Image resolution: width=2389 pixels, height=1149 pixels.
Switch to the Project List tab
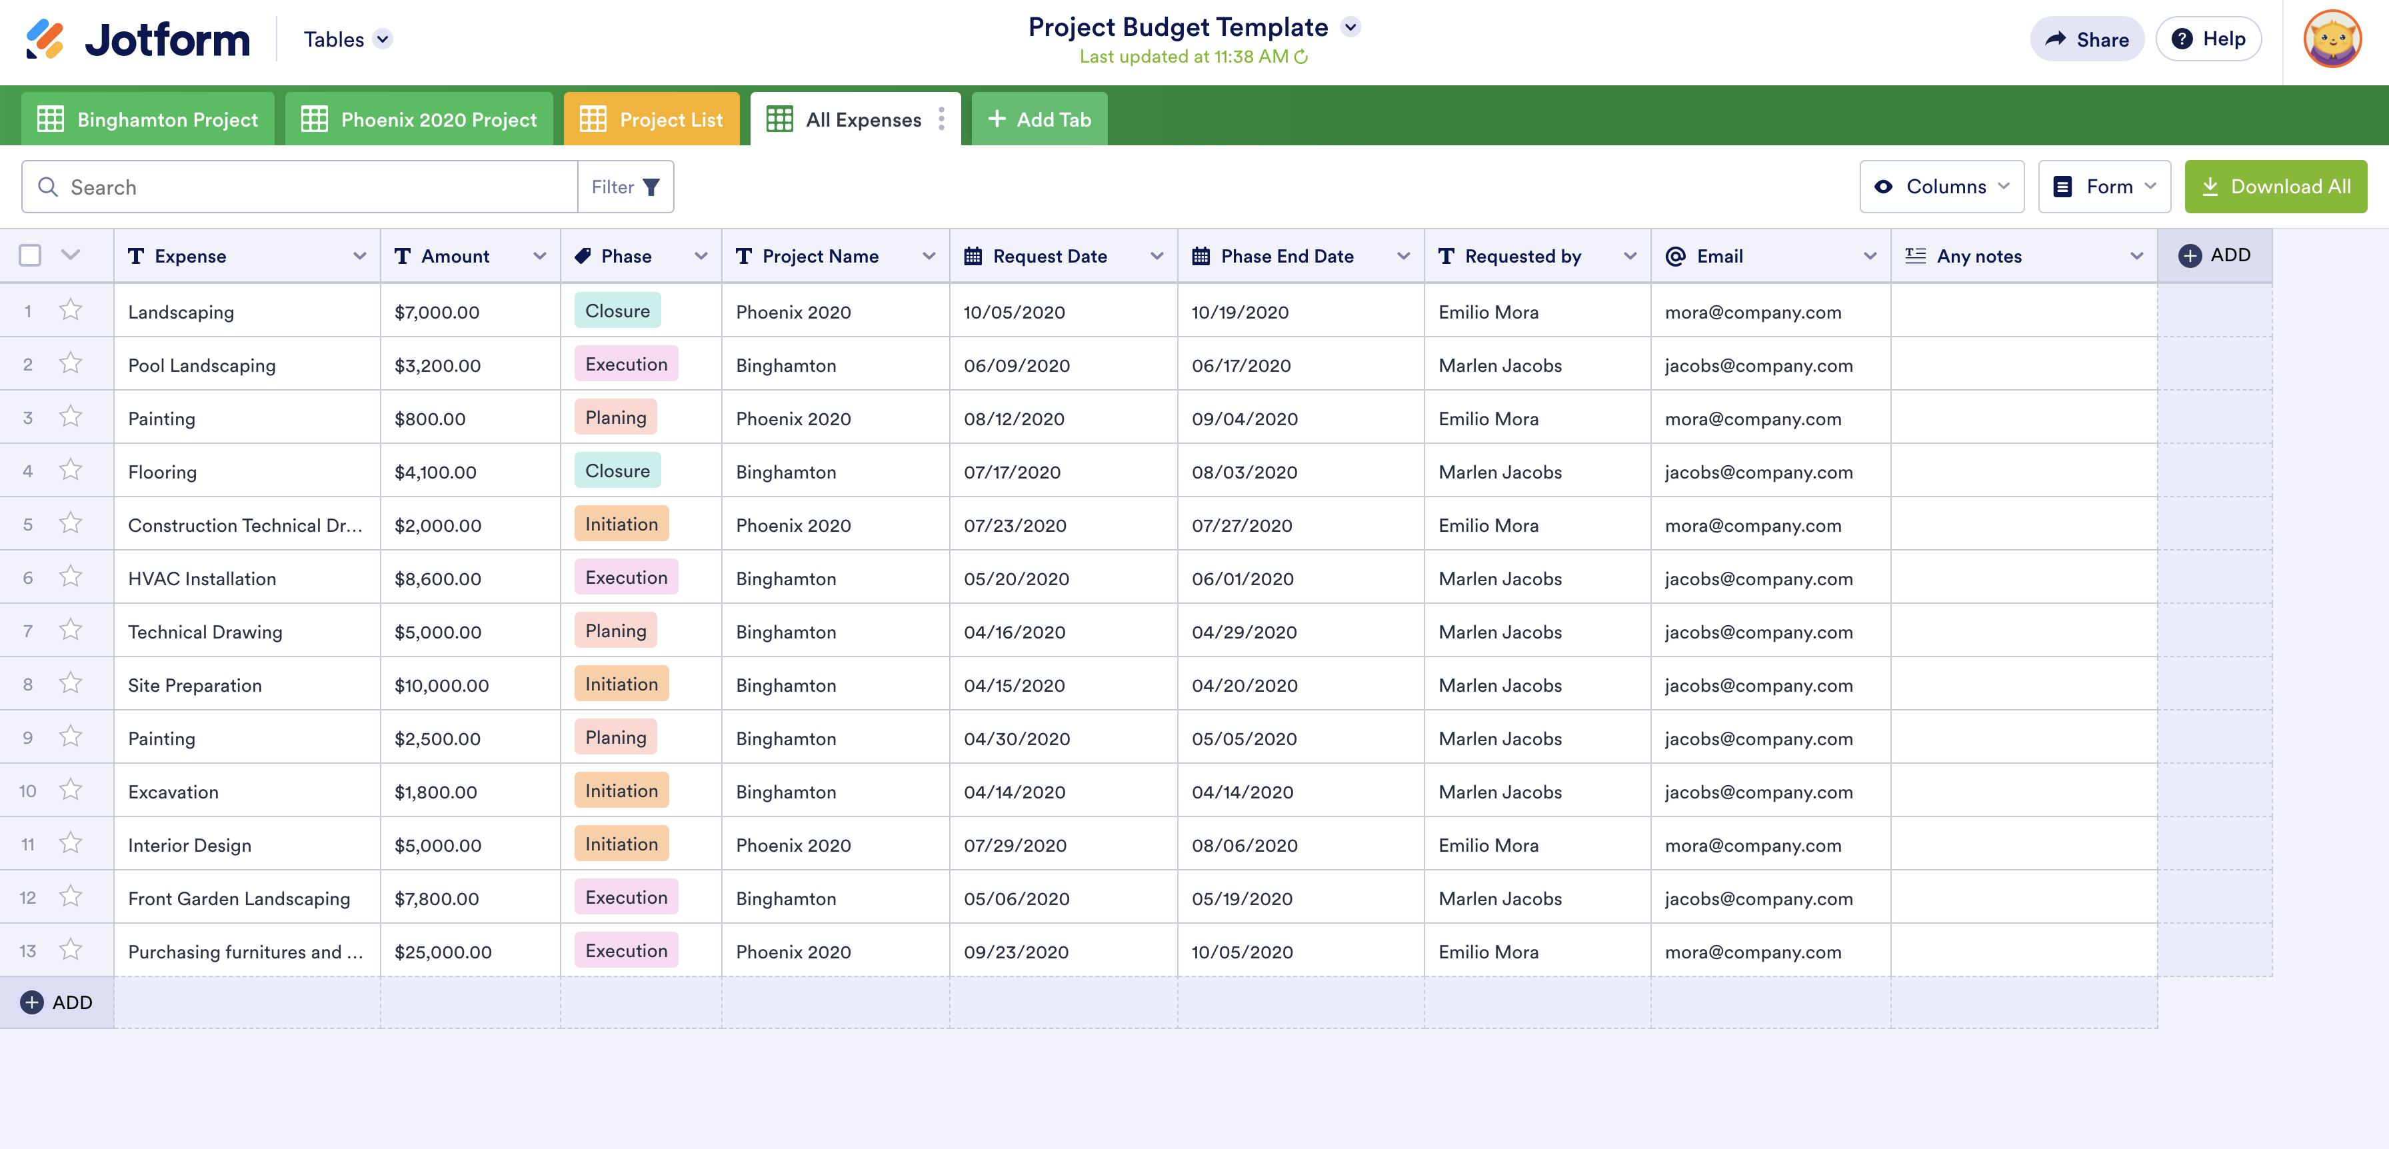[652, 119]
